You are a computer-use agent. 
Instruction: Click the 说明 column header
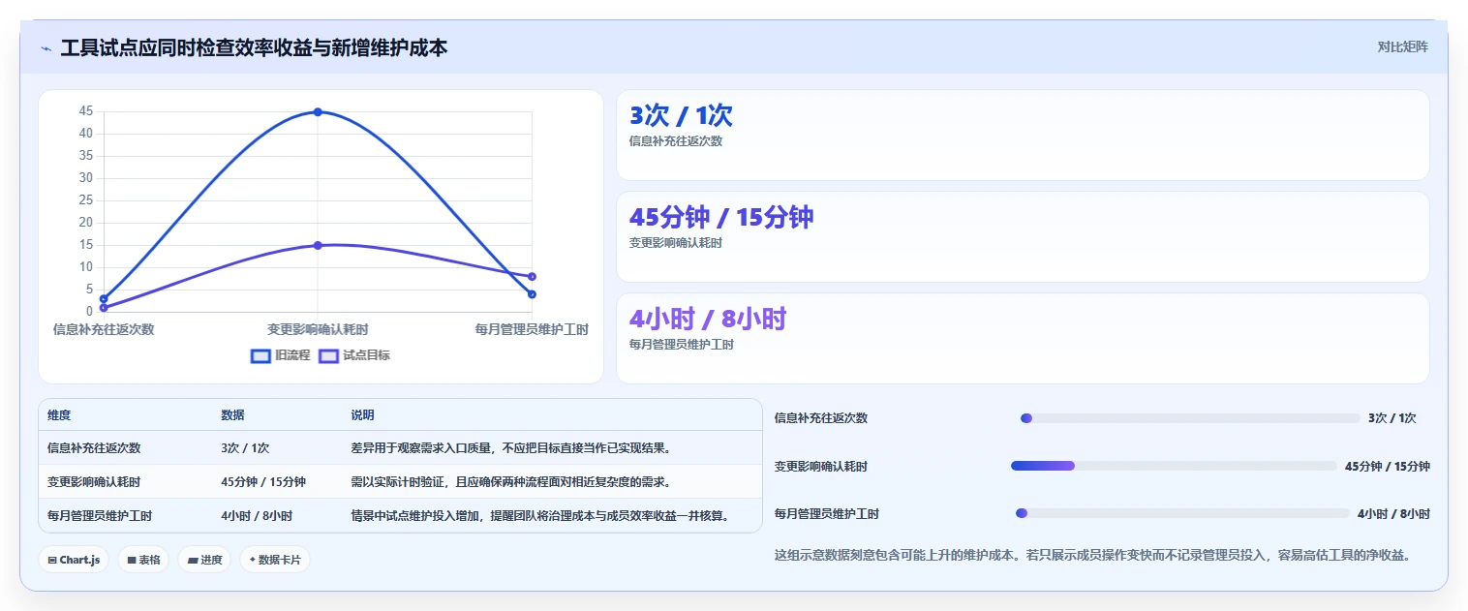pyautogui.click(x=362, y=415)
